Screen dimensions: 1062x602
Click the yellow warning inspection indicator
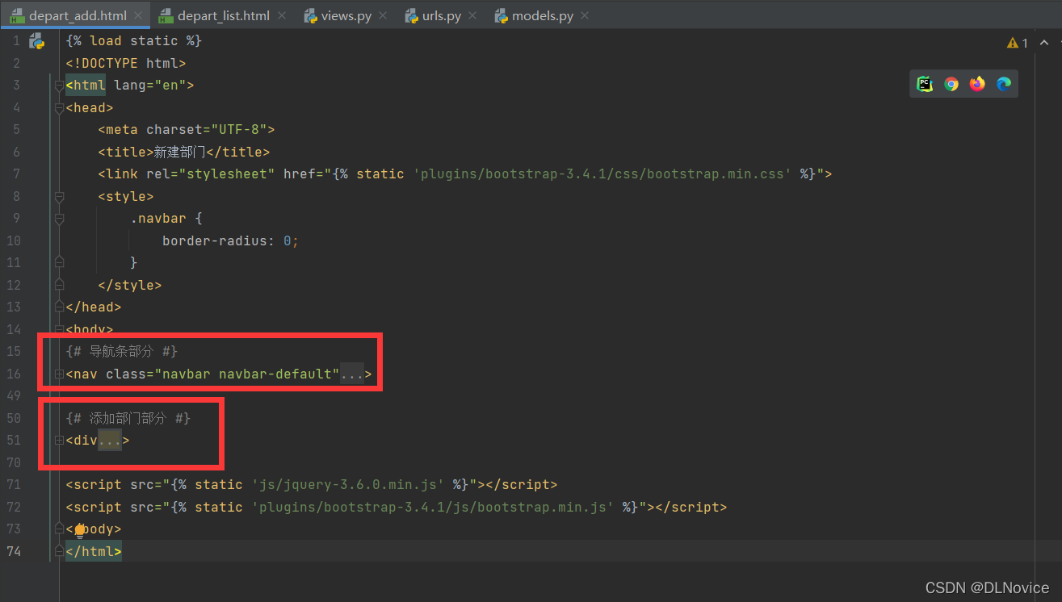pos(1018,43)
